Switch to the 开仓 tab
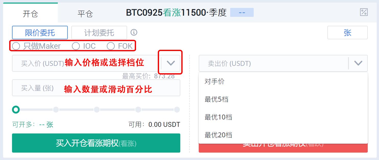The width and height of the screenshot is (379, 160). point(30,13)
